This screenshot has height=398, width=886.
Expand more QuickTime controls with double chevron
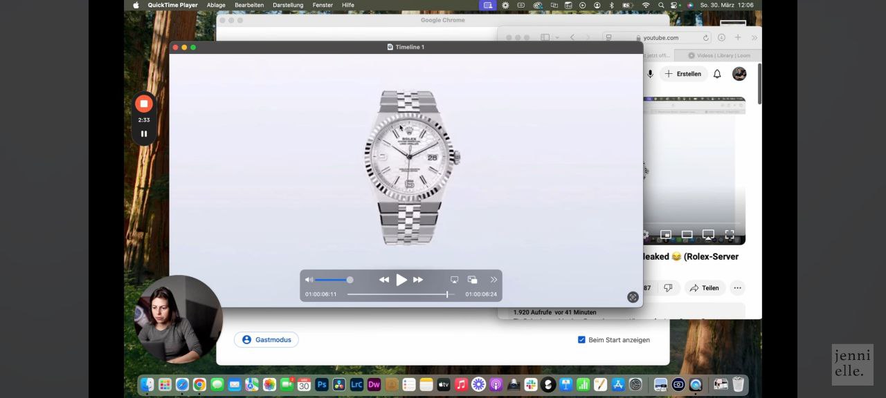[494, 280]
